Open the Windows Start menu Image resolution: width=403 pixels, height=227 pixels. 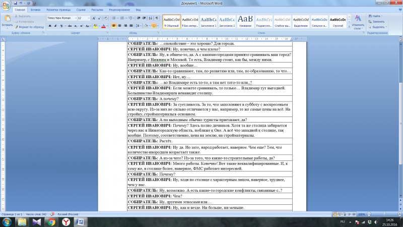coord(7,222)
